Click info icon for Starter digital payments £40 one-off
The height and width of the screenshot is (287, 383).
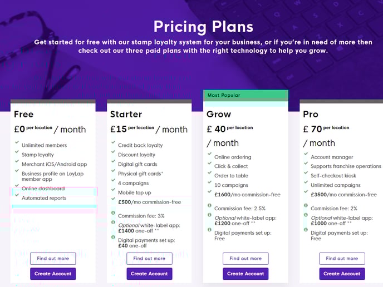[113, 237]
